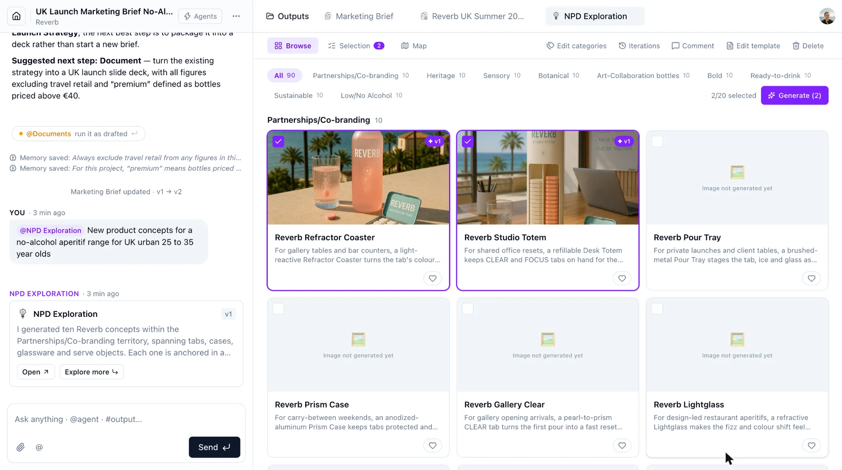
Task: Favorite the Reverb Lightglass concept
Action: (x=811, y=445)
